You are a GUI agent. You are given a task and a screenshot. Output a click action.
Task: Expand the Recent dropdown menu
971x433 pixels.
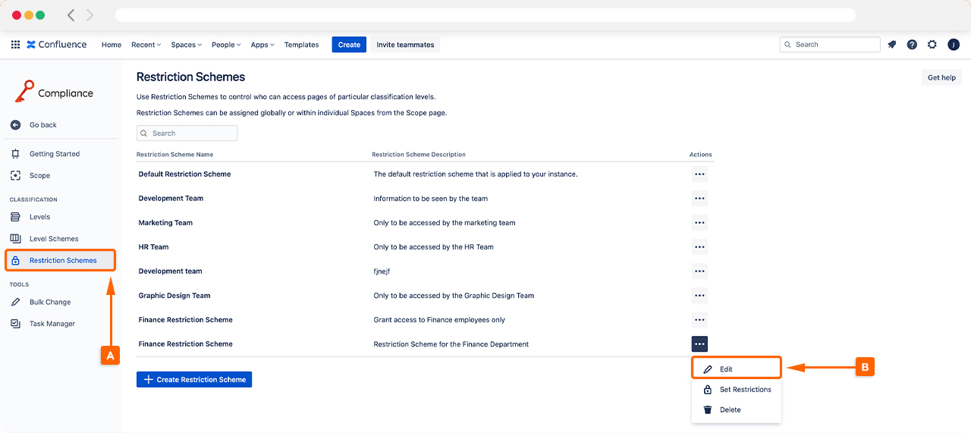click(146, 45)
